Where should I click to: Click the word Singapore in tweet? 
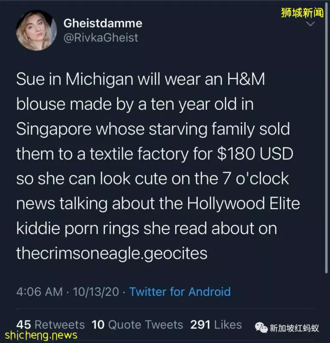54,129
